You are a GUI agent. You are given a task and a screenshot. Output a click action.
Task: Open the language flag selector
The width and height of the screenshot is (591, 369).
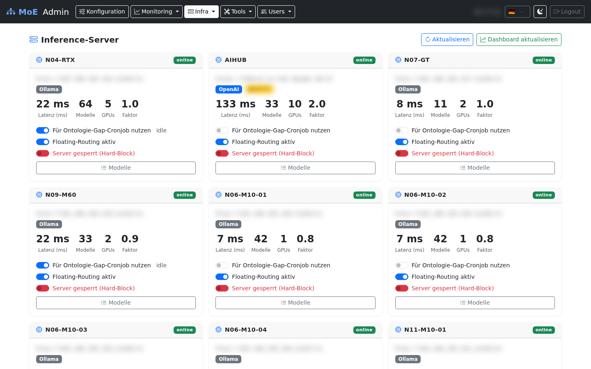click(518, 11)
